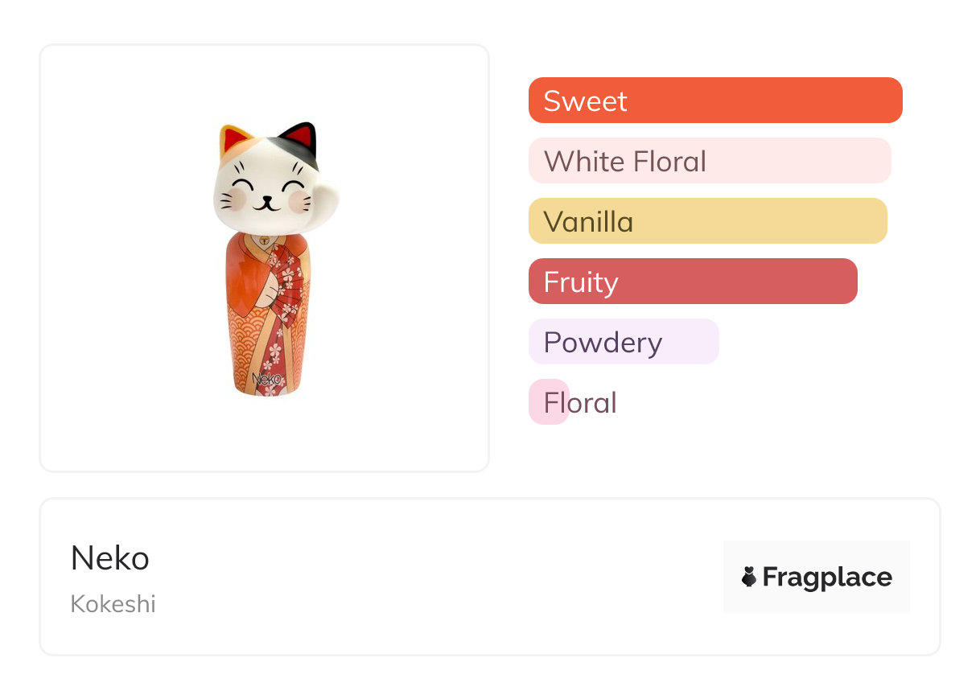
Task: Click the Powdery accord bar
Action: coord(623,342)
